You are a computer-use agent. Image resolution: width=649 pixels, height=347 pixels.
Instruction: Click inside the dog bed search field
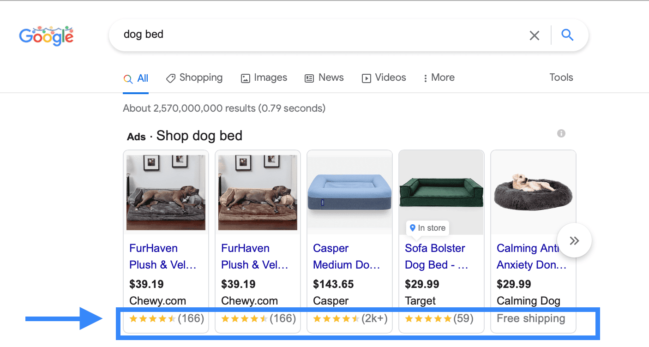pyautogui.click(x=277, y=35)
